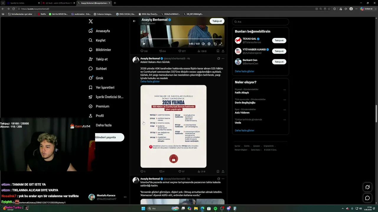This screenshot has height=212, width=378.
Task: Follow Asayiş Berkemal with header Takip et
Action: pos(217,21)
